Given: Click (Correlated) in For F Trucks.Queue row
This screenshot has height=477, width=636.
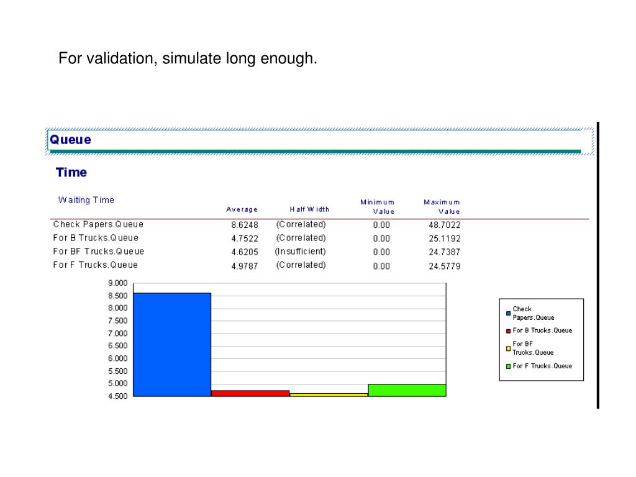Looking at the screenshot, I should [x=301, y=265].
